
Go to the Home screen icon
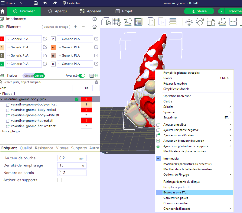coord(2,11)
